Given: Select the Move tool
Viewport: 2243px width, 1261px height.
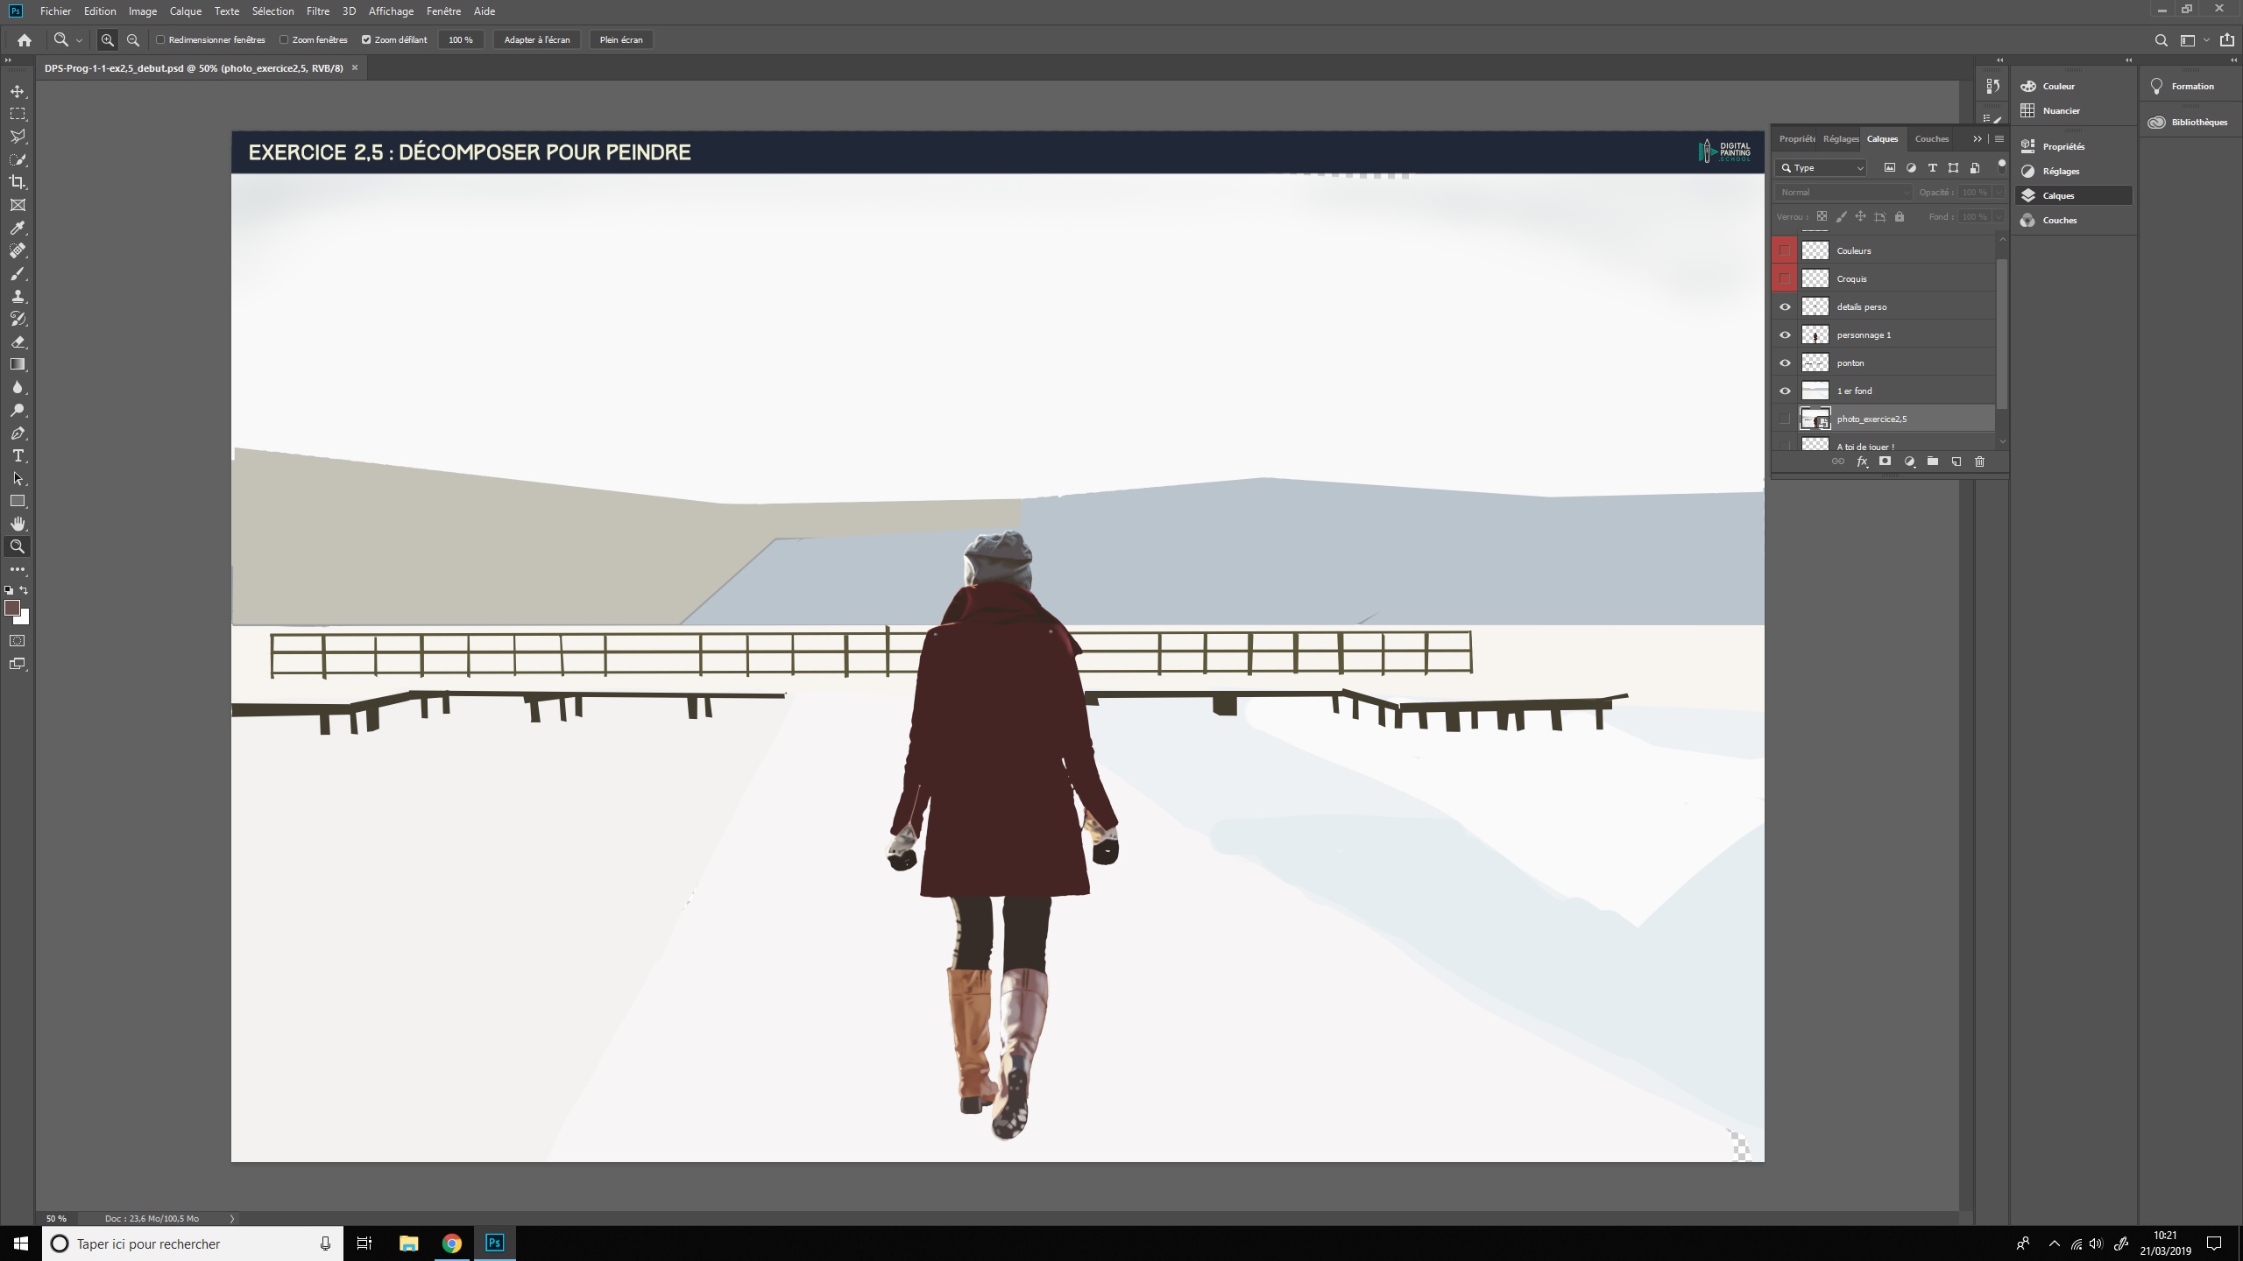Looking at the screenshot, I should pos(18,91).
